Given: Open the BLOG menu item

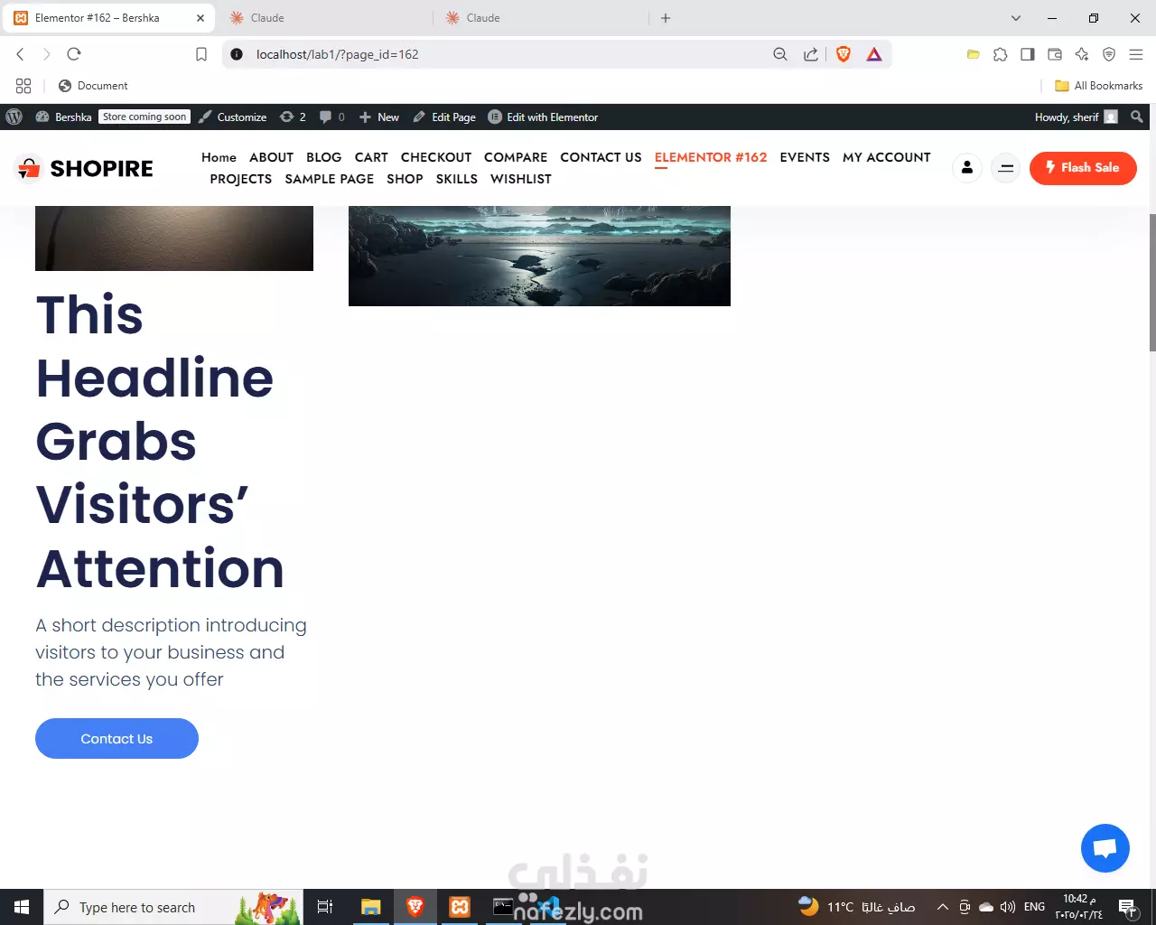Looking at the screenshot, I should point(324,157).
